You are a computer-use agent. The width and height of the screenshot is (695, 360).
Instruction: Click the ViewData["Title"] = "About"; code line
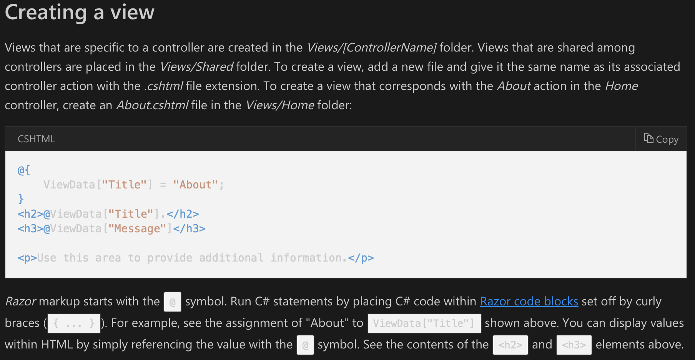(x=133, y=185)
